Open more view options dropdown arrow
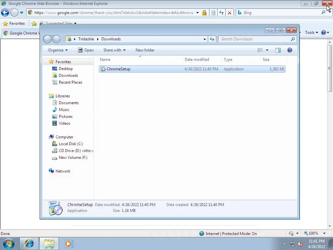This screenshot has width=333, height=250. point(267,50)
